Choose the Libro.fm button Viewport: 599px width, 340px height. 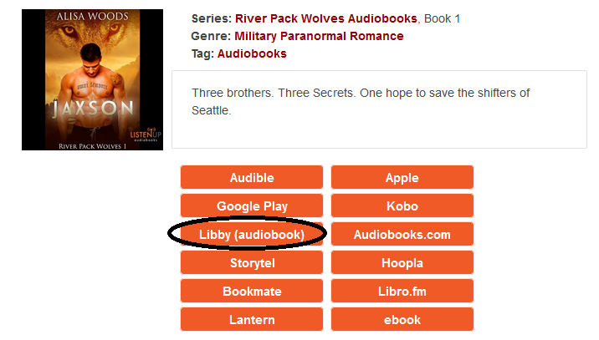coord(402,292)
